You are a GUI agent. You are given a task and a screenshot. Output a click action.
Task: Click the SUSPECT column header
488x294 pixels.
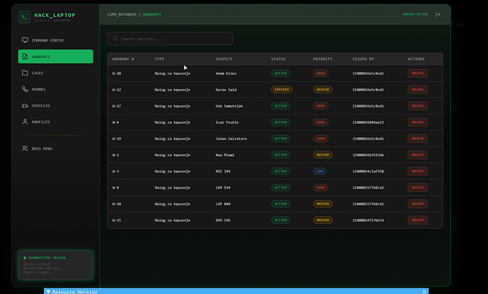click(223, 59)
